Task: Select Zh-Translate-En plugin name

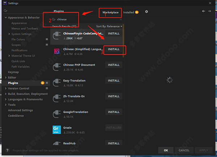Action: point(74,96)
